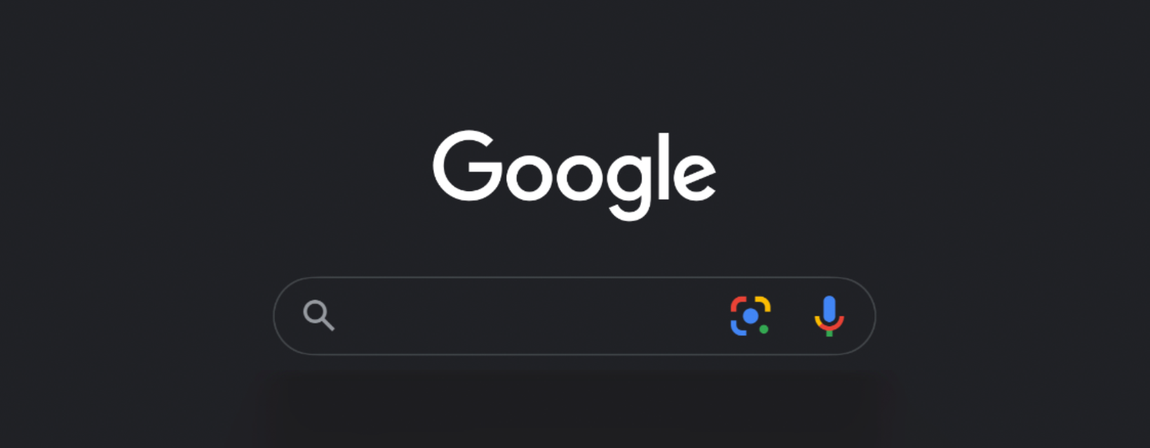This screenshot has height=448, width=1150.
Task: Open Google Lens image search
Action: [750, 316]
